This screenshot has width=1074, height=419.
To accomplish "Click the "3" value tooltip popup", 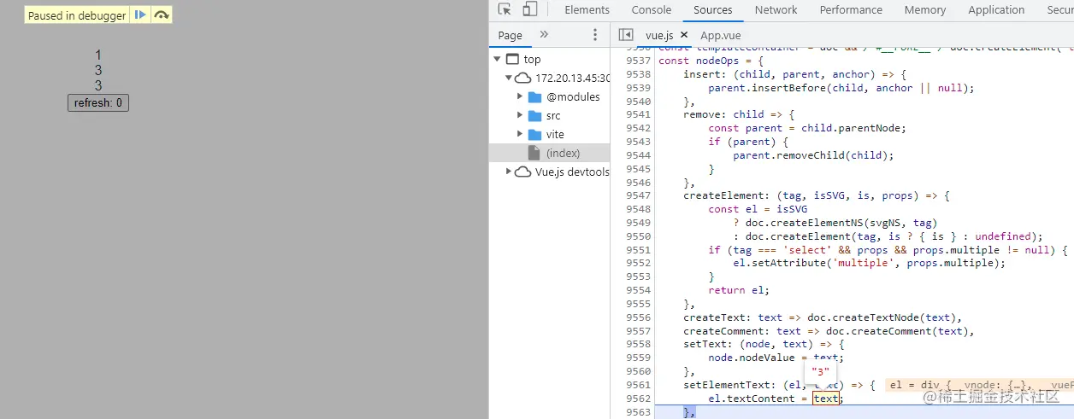I will tap(821, 372).
